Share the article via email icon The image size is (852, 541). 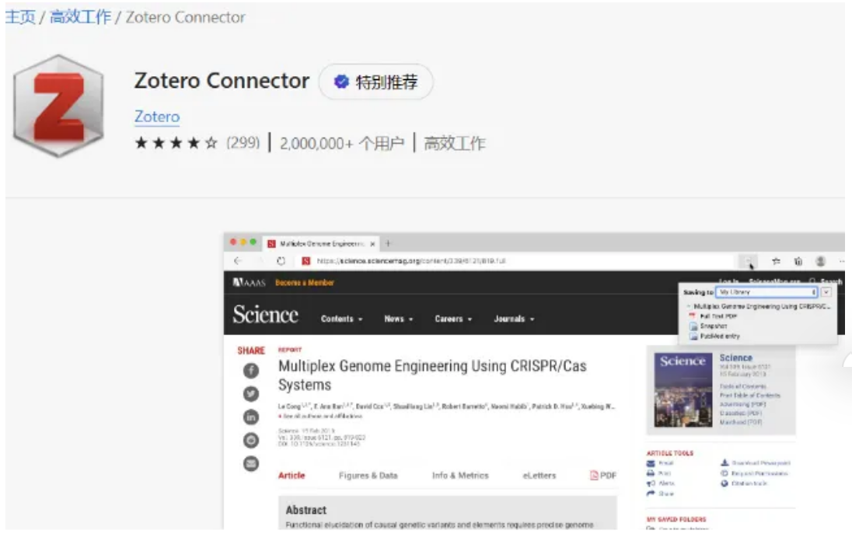click(250, 464)
